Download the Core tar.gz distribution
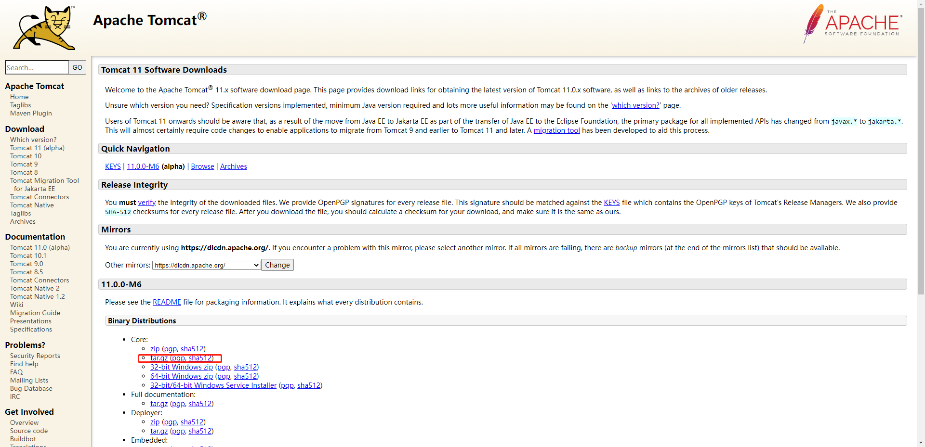The width and height of the screenshot is (925, 447). point(159,358)
